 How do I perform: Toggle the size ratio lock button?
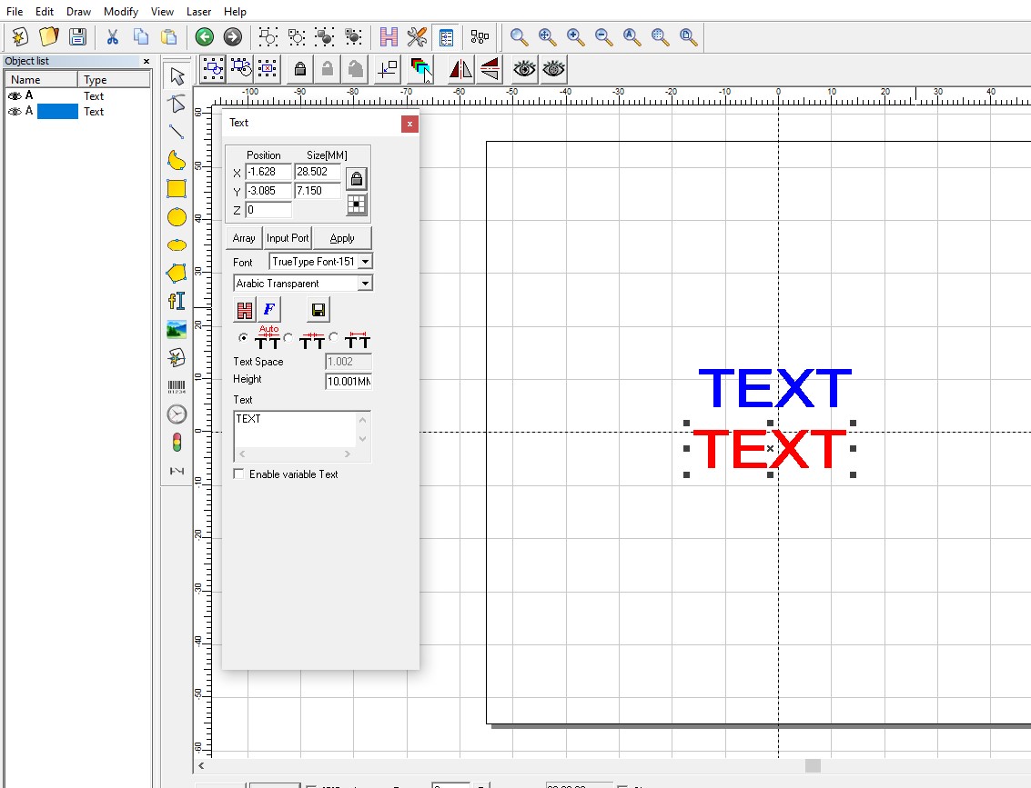coord(357,179)
